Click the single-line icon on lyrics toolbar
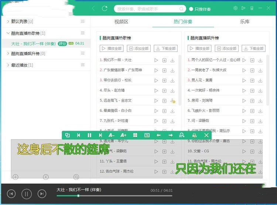Screen dimensions: 277x205 [x=147, y=135]
